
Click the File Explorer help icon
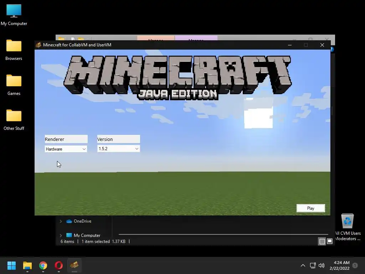point(332,49)
